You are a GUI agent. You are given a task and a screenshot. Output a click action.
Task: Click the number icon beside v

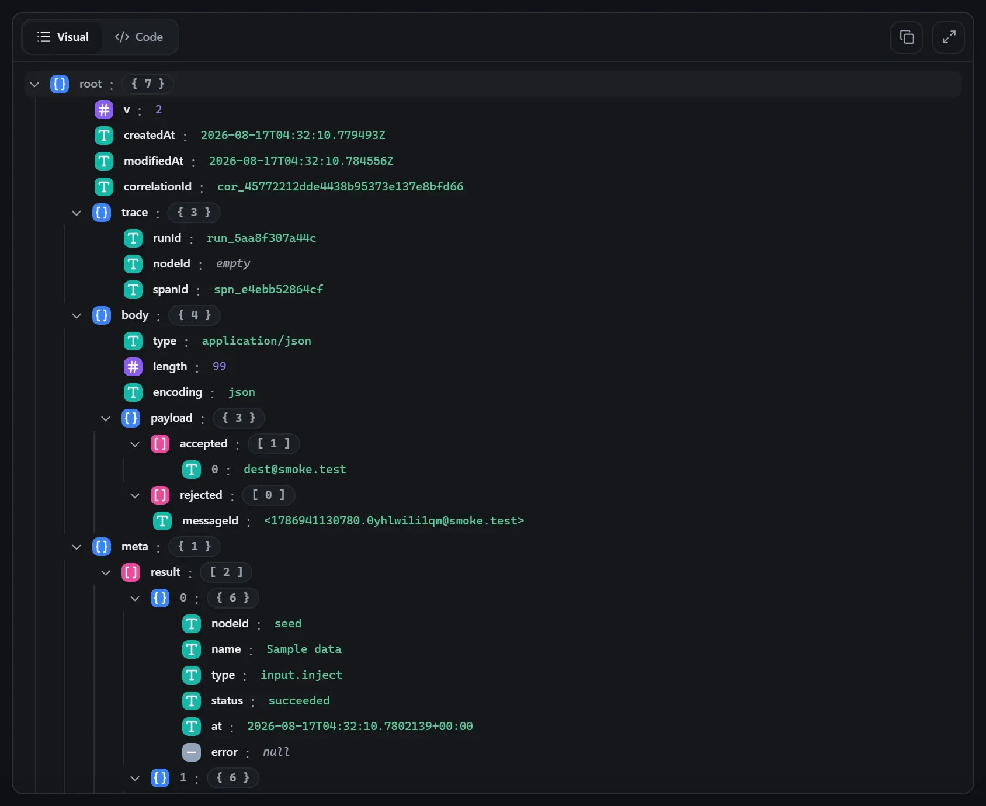coord(104,110)
